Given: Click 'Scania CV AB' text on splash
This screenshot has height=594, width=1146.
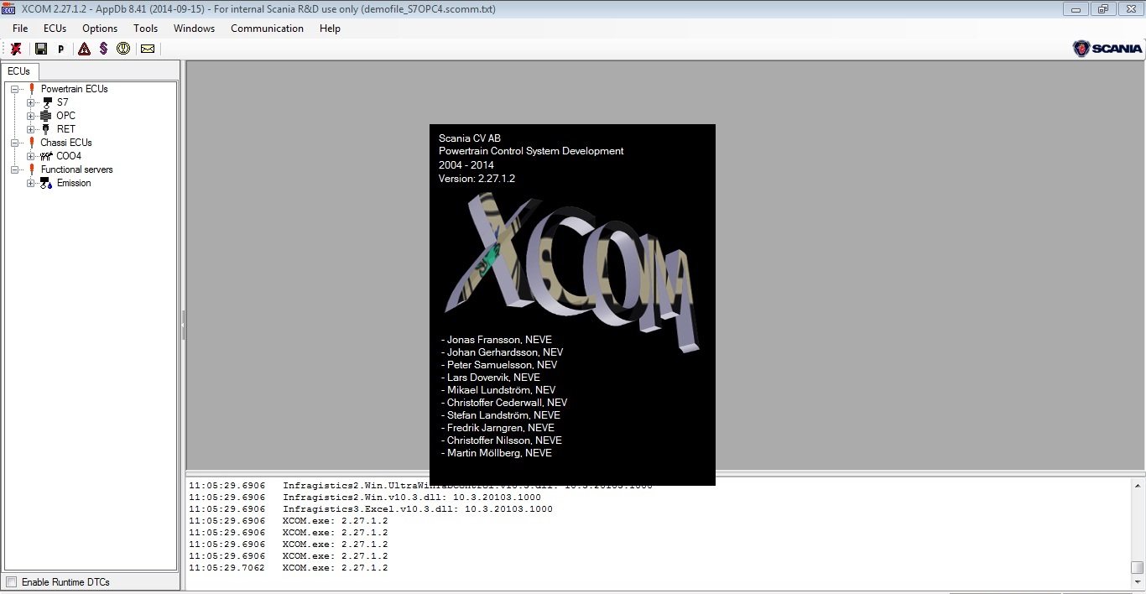Looking at the screenshot, I should (x=470, y=138).
